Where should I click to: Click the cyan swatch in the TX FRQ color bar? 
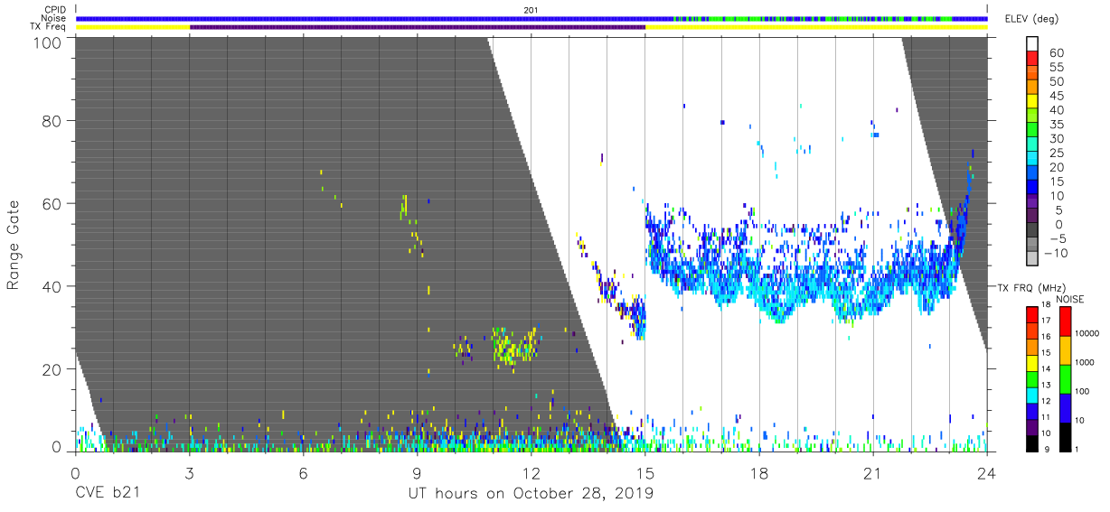pyautogui.click(x=1031, y=394)
